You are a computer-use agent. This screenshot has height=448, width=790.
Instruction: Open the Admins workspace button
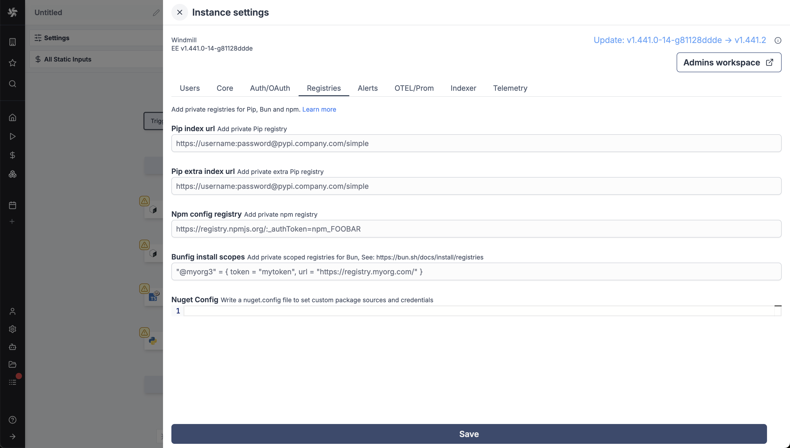(729, 63)
